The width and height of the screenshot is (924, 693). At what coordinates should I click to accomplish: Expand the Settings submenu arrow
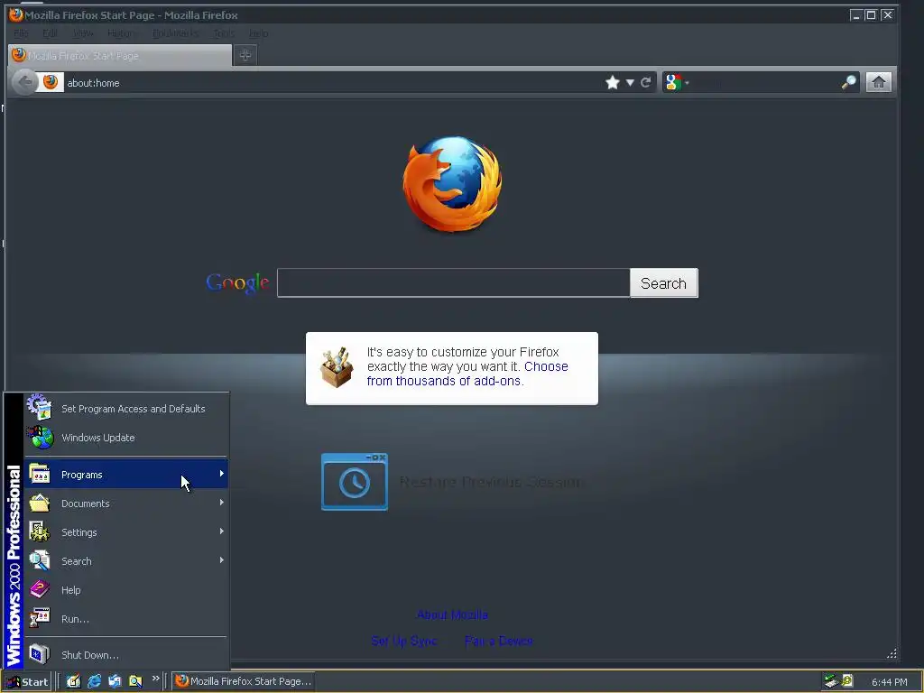(222, 531)
